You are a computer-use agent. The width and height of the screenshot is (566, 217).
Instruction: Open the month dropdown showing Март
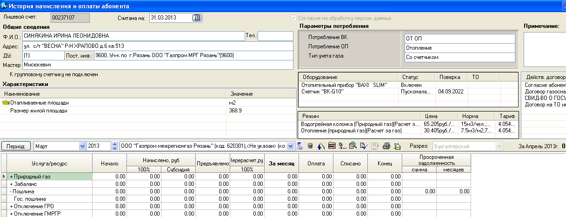click(82, 146)
